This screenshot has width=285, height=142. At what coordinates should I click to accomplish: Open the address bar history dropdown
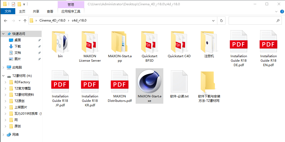[x=214, y=21]
